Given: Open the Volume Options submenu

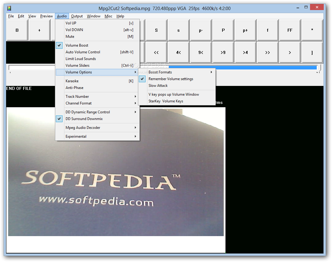Looking at the screenshot, I should pos(97,72).
